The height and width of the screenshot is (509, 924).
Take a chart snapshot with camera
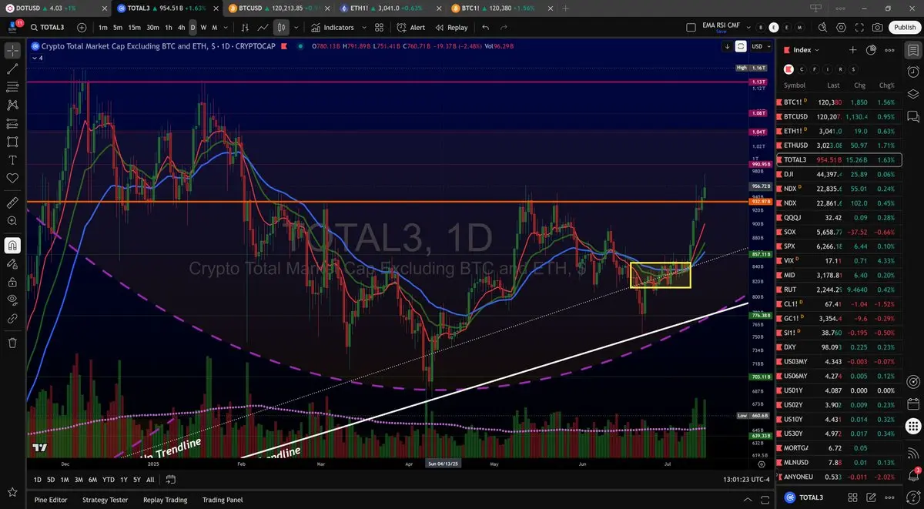(x=878, y=27)
